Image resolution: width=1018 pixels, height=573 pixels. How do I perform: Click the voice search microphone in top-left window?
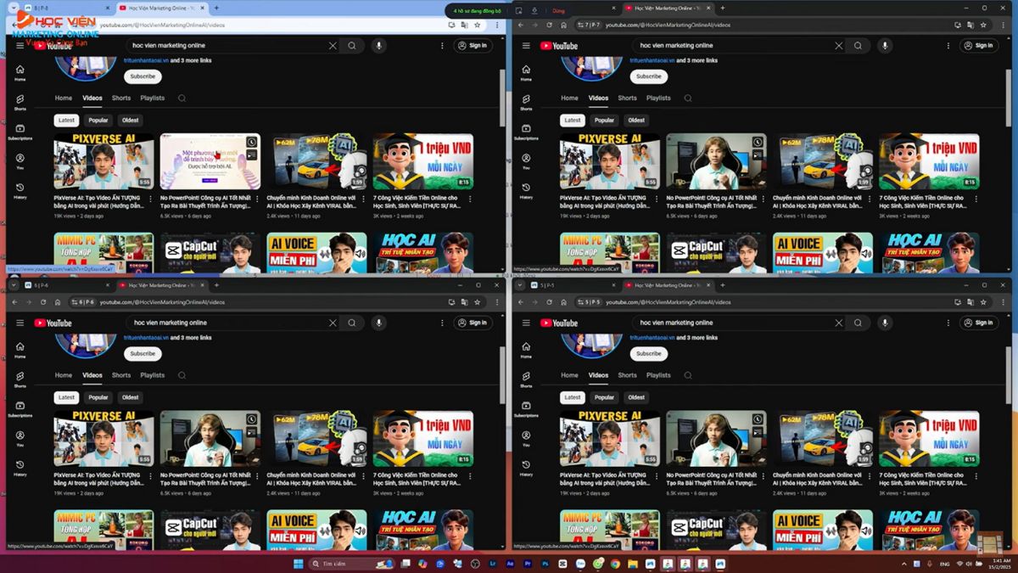(378, 46)
